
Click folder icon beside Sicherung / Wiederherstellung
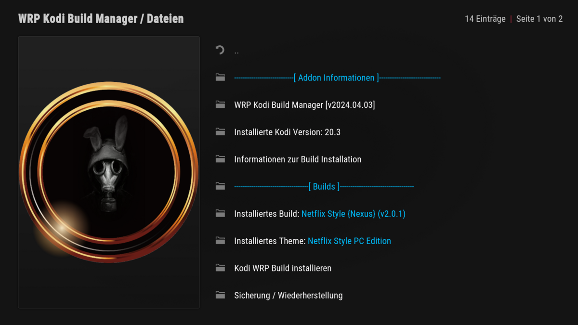point(220,295)
